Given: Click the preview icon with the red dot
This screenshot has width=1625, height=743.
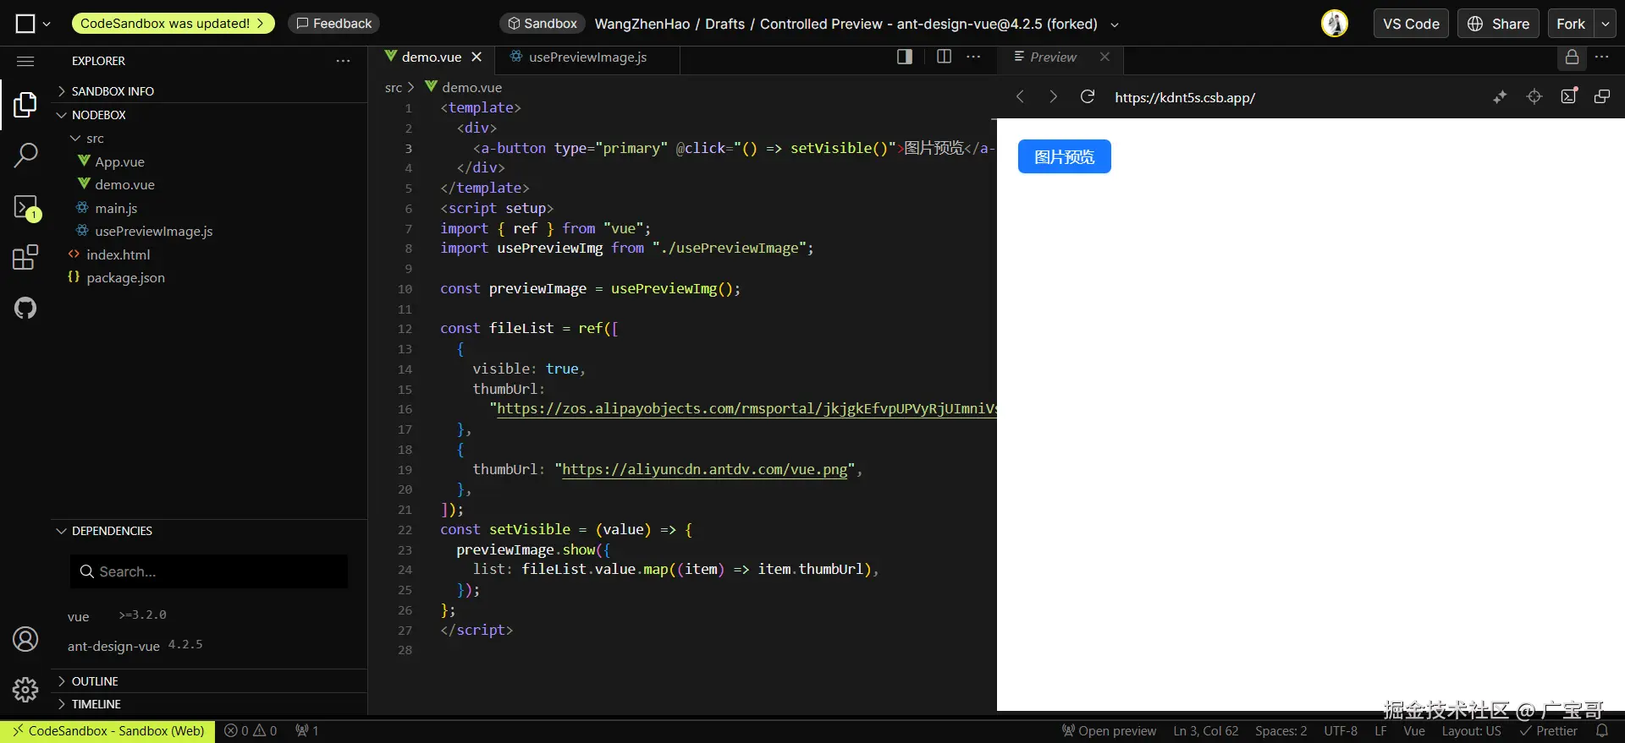Looking at the screenshot, I should pyautogui.click(x=1569, y=96).
